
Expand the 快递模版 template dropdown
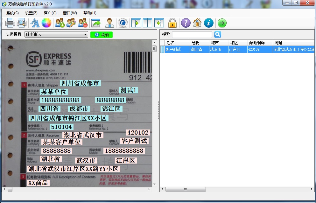tap(85, 35)
